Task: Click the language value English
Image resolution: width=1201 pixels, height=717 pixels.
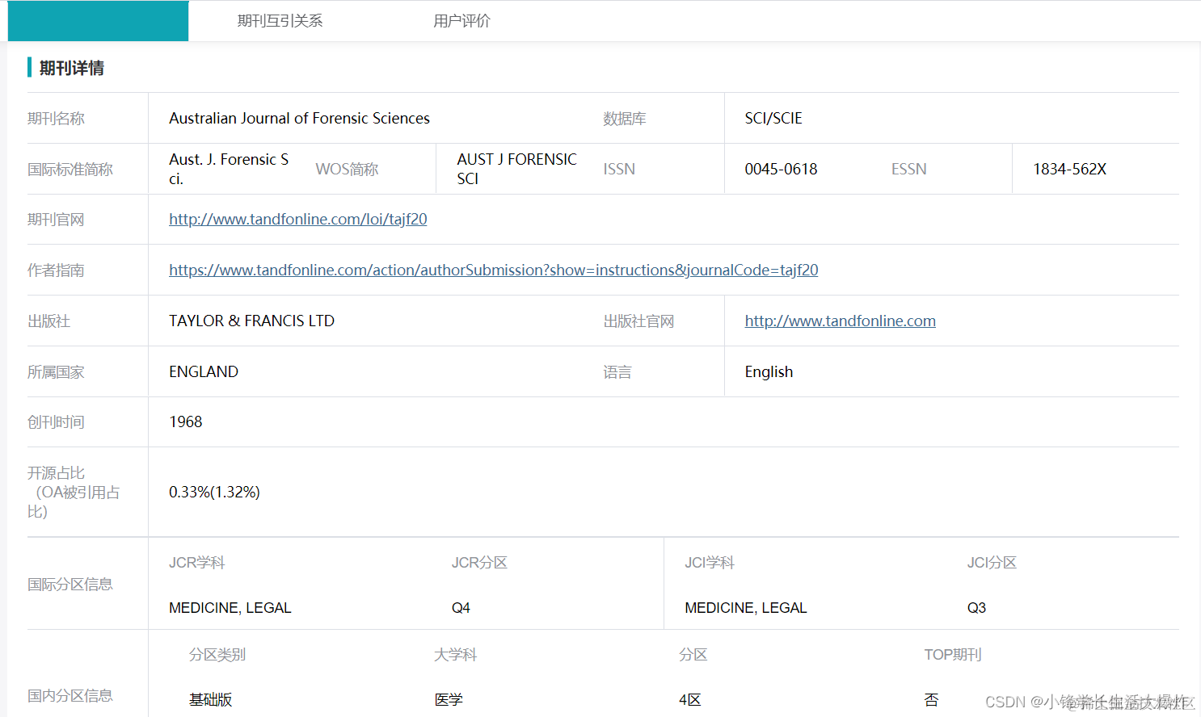Action: coord(769,371)
